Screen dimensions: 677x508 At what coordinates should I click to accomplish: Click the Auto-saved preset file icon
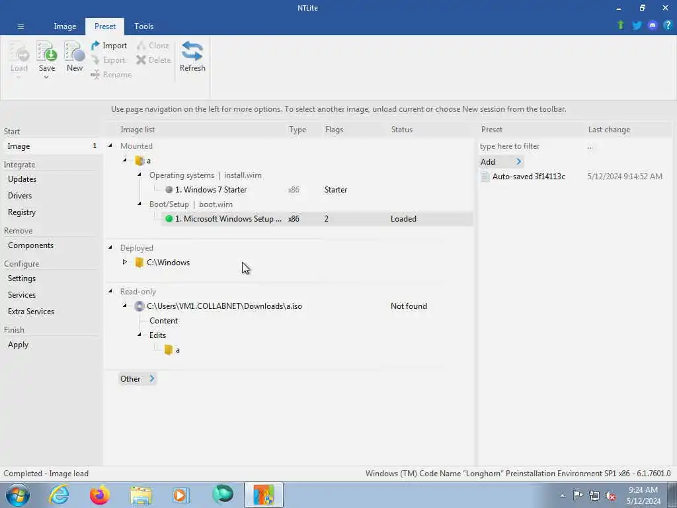[485, 176]
